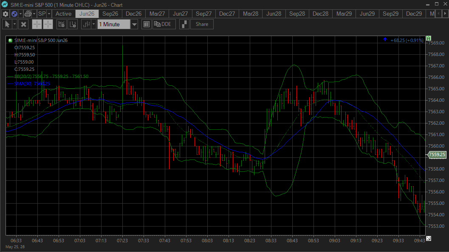Click the C:7559.25 close value
The height and width of the screenshot is (252, 449).
[24, 69]
